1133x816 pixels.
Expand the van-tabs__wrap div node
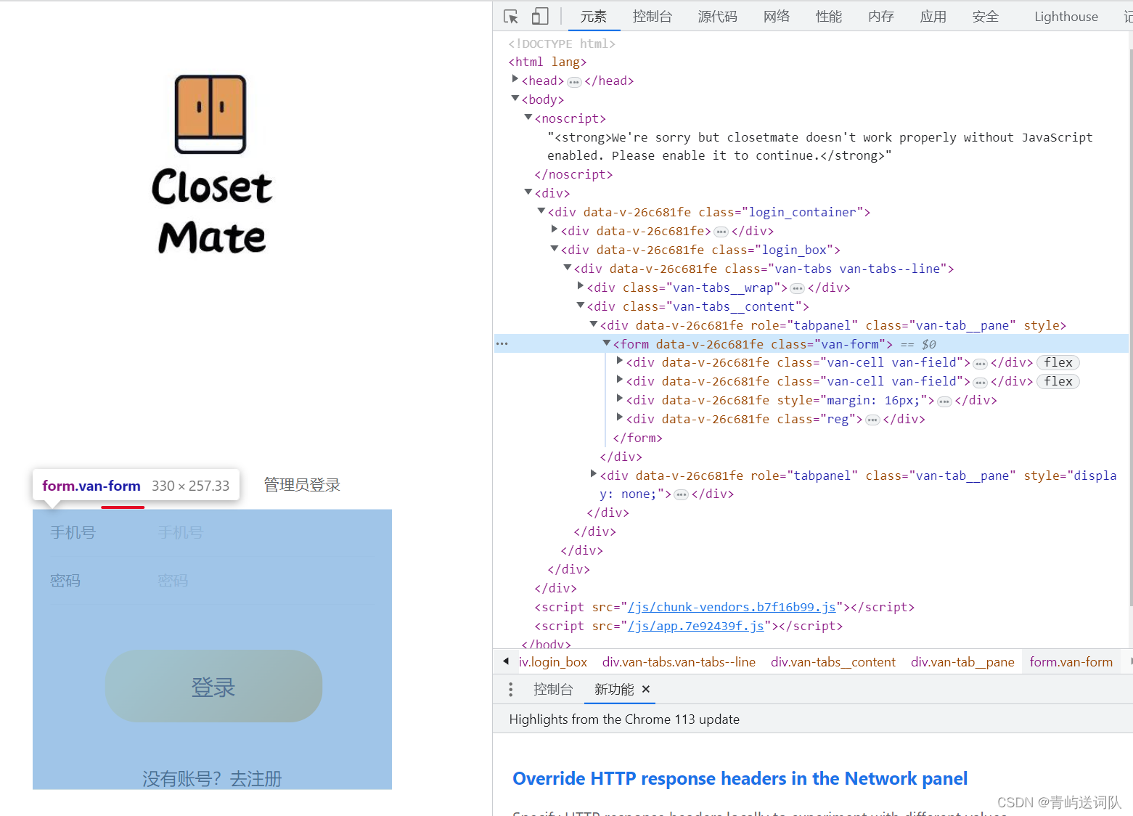580,286
